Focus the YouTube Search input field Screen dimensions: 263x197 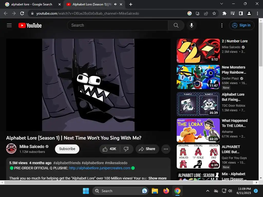118,25
